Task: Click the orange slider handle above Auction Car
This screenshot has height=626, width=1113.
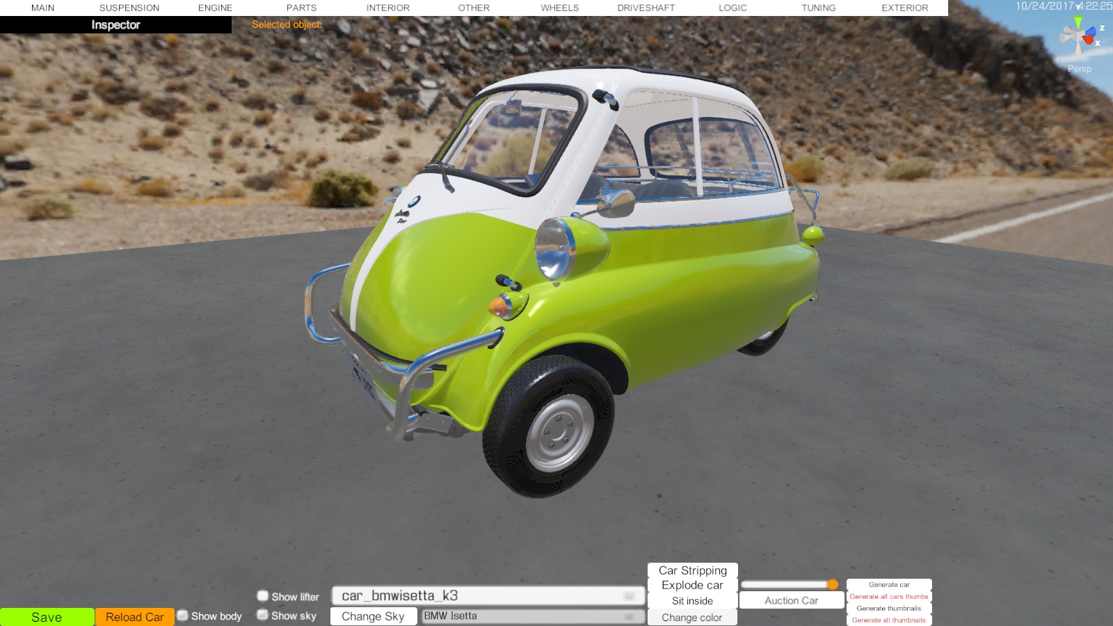Action: pos(833,584)
